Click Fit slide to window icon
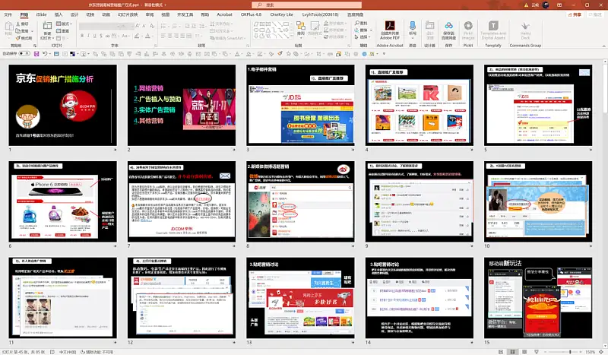Screen dimensions: 608x355 pyautogui.click(x=603, y=351)
